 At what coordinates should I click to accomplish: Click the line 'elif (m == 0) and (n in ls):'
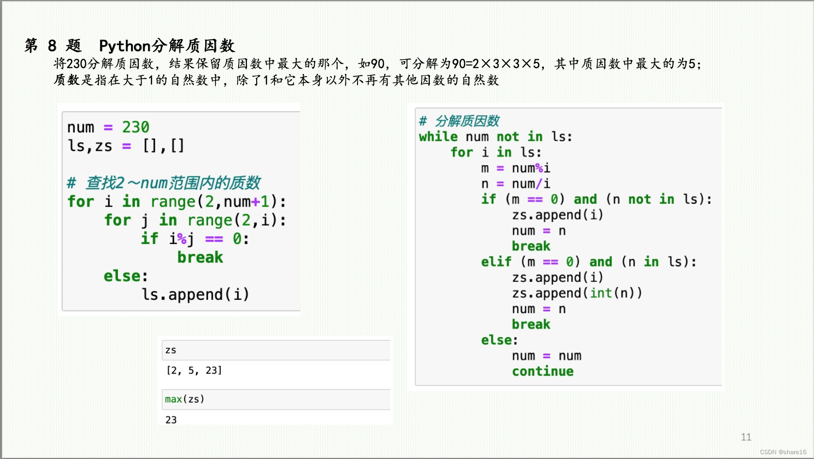pos(588,262)
